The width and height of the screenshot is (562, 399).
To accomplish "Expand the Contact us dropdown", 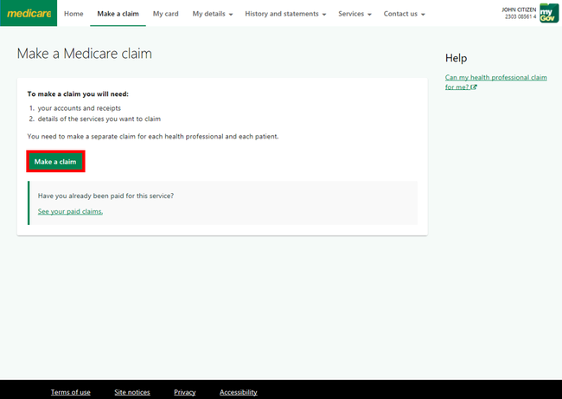I will [x=404, y=14].
